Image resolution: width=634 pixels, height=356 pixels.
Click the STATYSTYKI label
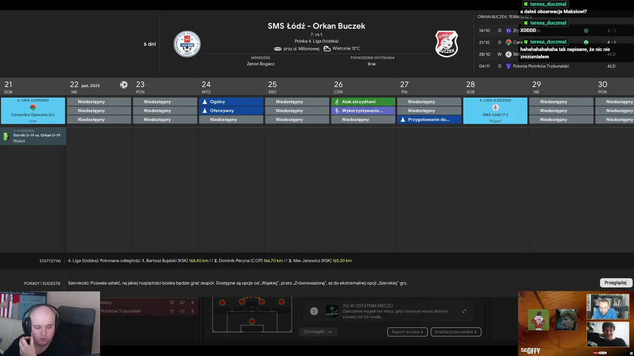(x=50, y=261)
